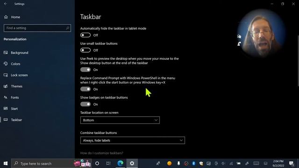Open Microsoft Edge from taskbar

pos(121,163)
